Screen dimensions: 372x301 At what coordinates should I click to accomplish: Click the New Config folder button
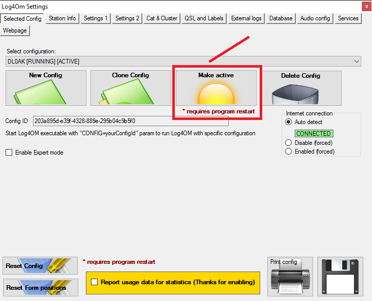(46, 88)
